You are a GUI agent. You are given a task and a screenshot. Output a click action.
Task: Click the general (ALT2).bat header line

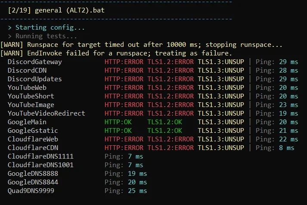(x=56, y=10)
